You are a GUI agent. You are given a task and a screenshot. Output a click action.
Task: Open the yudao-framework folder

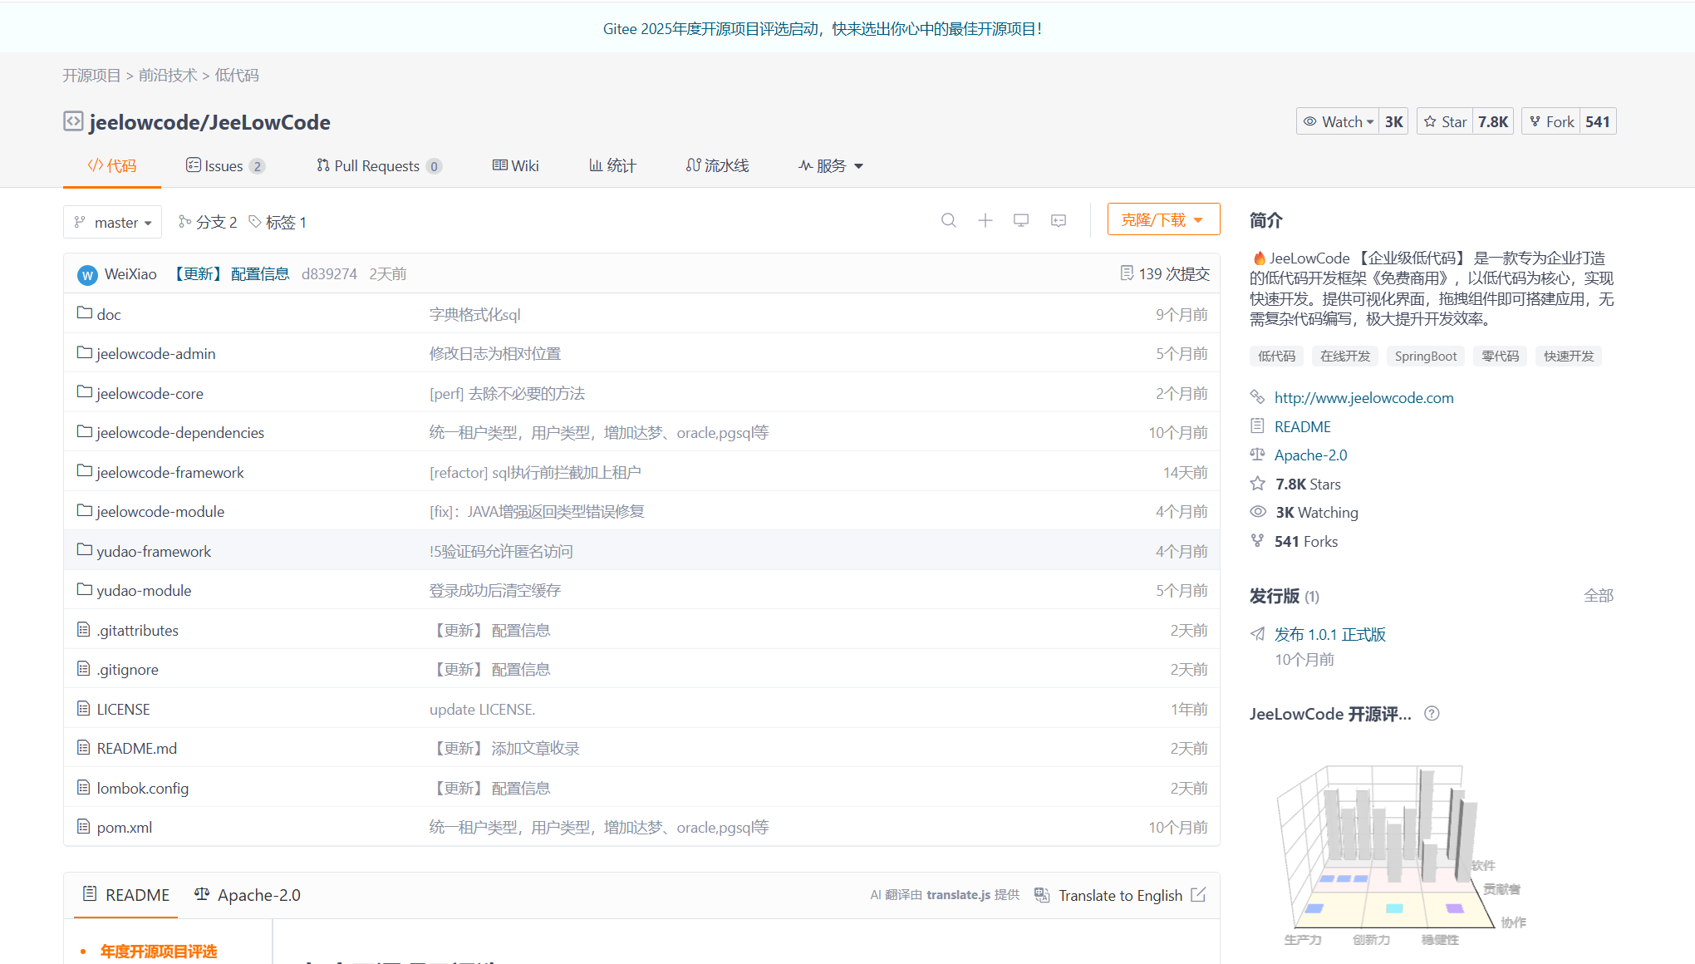click(154, 551)
